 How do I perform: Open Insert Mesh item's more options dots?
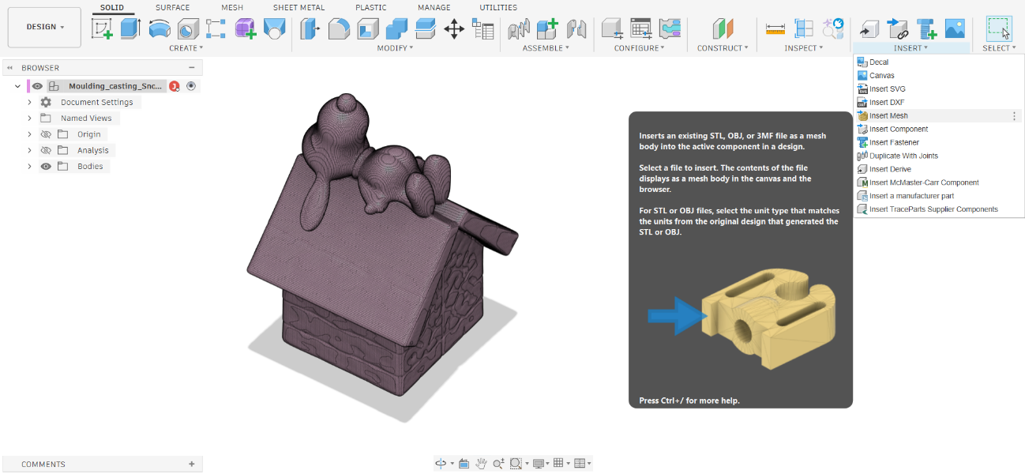[1014, 116]
